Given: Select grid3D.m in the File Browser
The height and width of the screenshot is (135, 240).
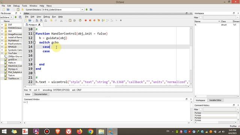Looking at the screenshot, I should tap(12, 60).
